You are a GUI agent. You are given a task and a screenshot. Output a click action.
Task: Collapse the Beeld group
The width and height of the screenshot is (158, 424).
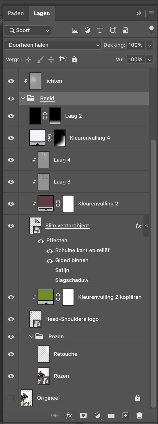[23, 98]
